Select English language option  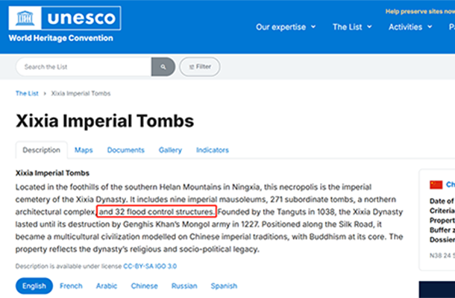[x=34, y=285]
